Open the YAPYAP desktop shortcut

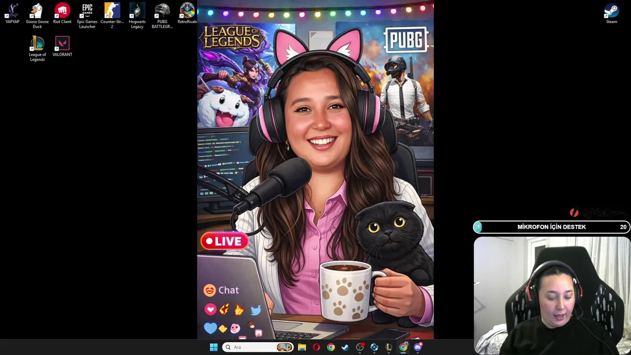pos(12,14)
